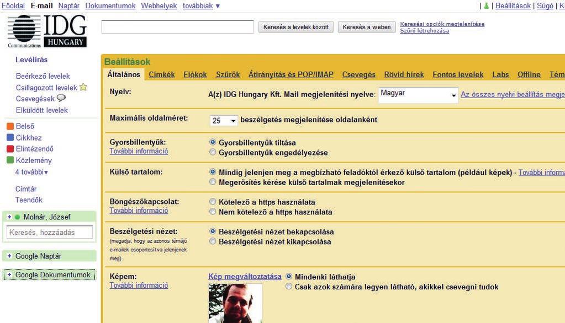Click the mail search input field
Viewport: 565px width, 323px height.
177,27
